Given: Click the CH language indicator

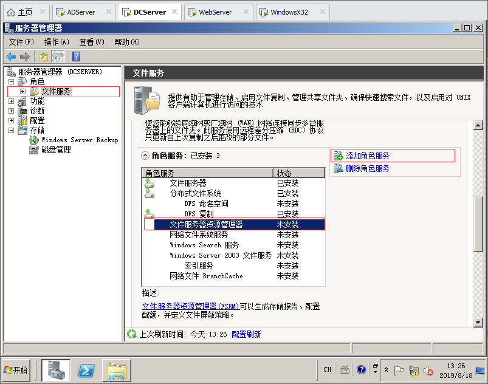Looking at the screenshot, I should point(328,369).
